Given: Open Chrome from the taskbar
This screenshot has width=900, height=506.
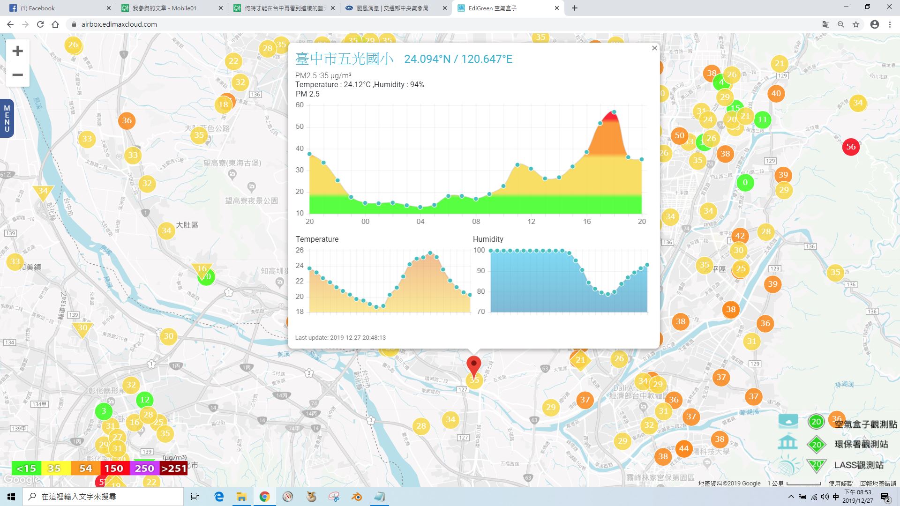Looking at the screenshot, I should tap(264, 497).
